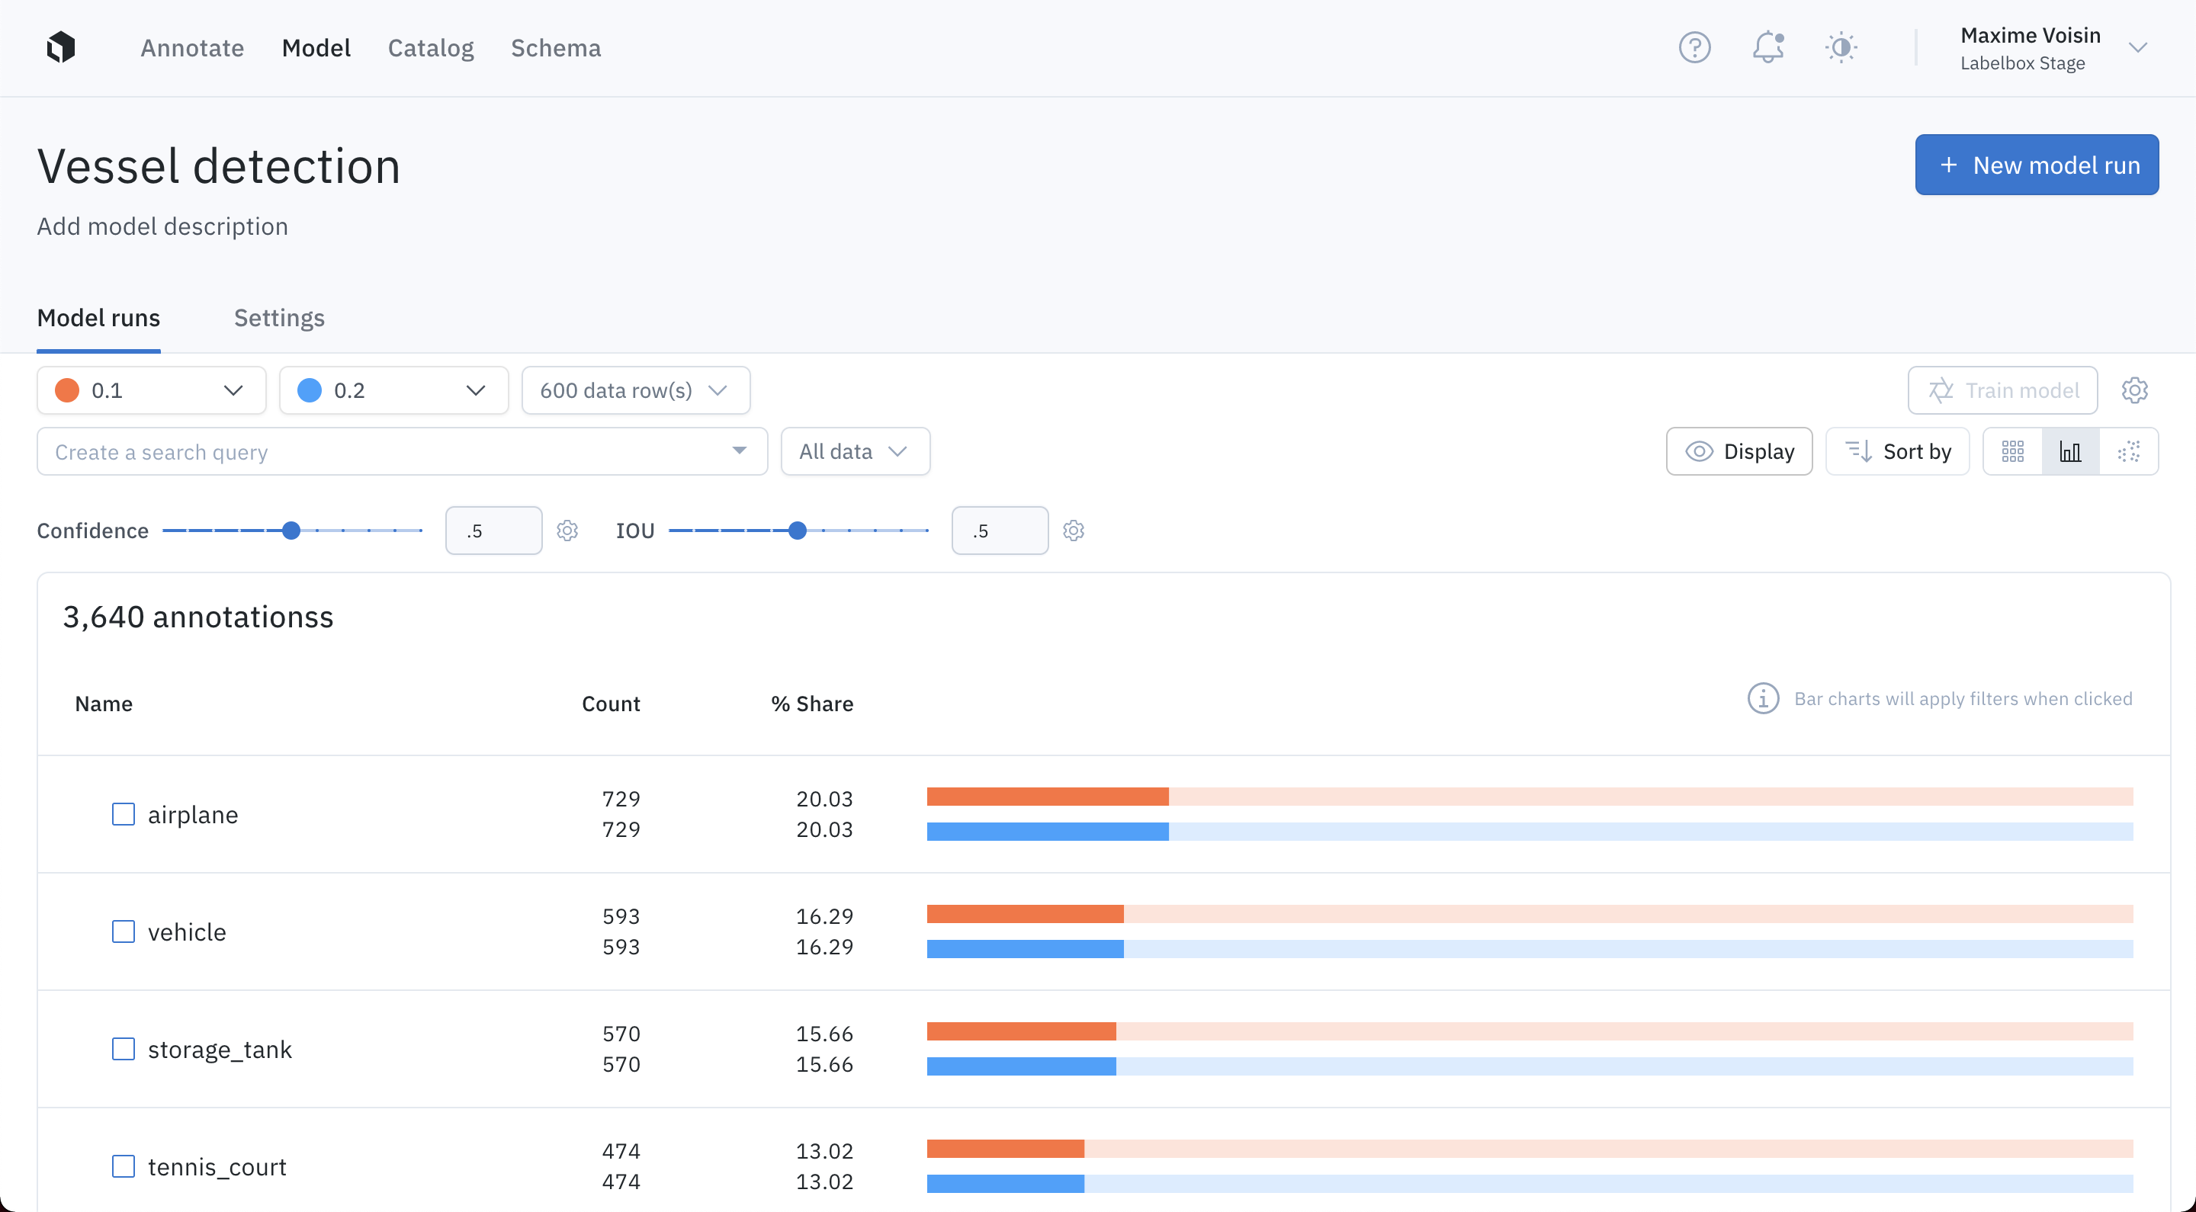
Task: Switch to the Model runs tab
Action: [100, 318]
